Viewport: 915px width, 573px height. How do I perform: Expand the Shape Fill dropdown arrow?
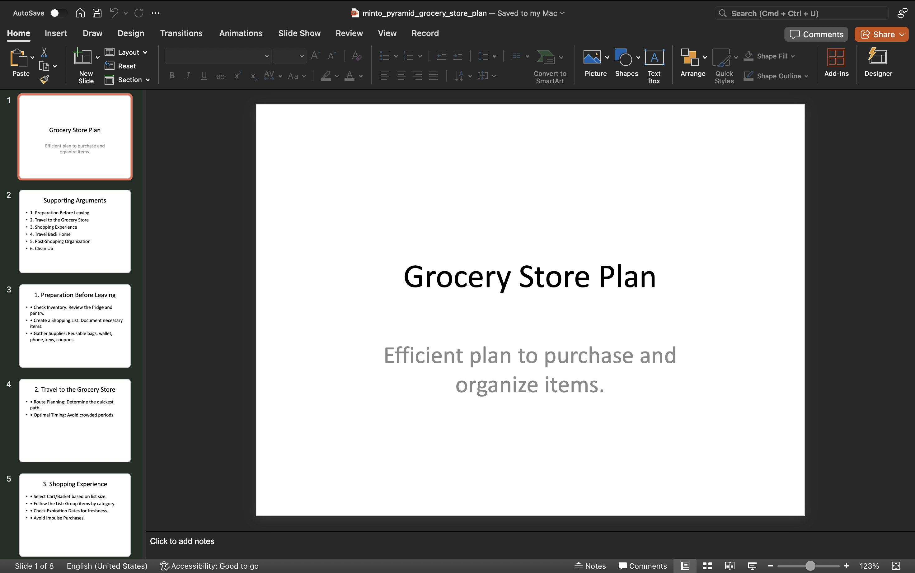click(793, 56)
